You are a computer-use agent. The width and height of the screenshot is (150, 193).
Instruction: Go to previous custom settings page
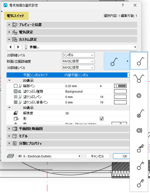(10, 47)
